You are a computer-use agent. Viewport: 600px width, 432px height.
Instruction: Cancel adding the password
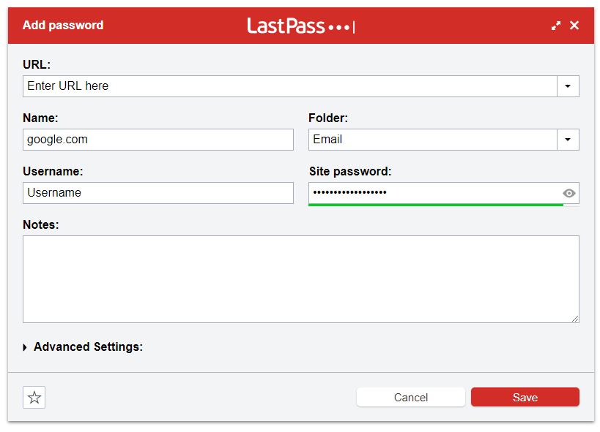410,397
